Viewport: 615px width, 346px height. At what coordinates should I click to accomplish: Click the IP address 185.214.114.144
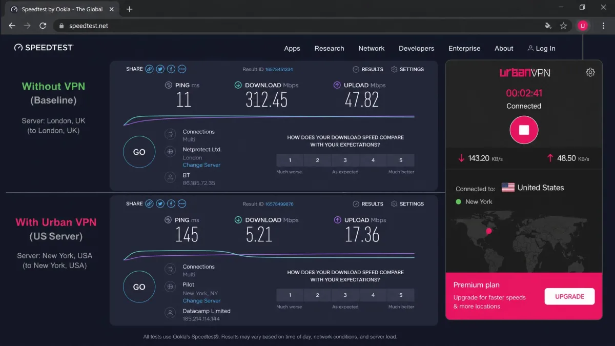[x=201, y=319]
